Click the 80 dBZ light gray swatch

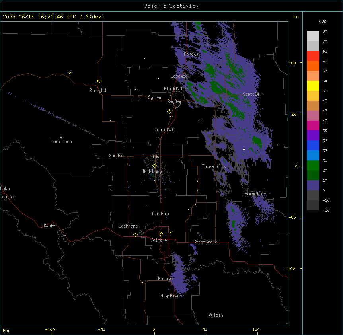313,36
